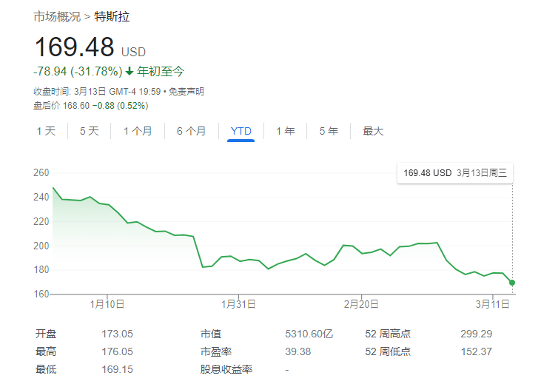Show the 最大 maximum range
The image size is (541, 384).
(x=373, y=132)
